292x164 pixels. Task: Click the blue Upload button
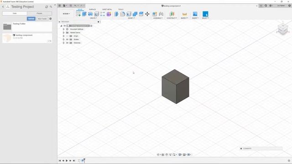(31, 19)
